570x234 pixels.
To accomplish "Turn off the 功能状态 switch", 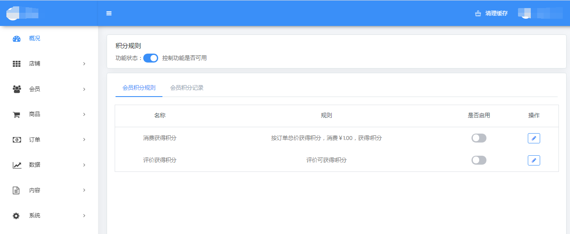I will [x=150, y=58].
